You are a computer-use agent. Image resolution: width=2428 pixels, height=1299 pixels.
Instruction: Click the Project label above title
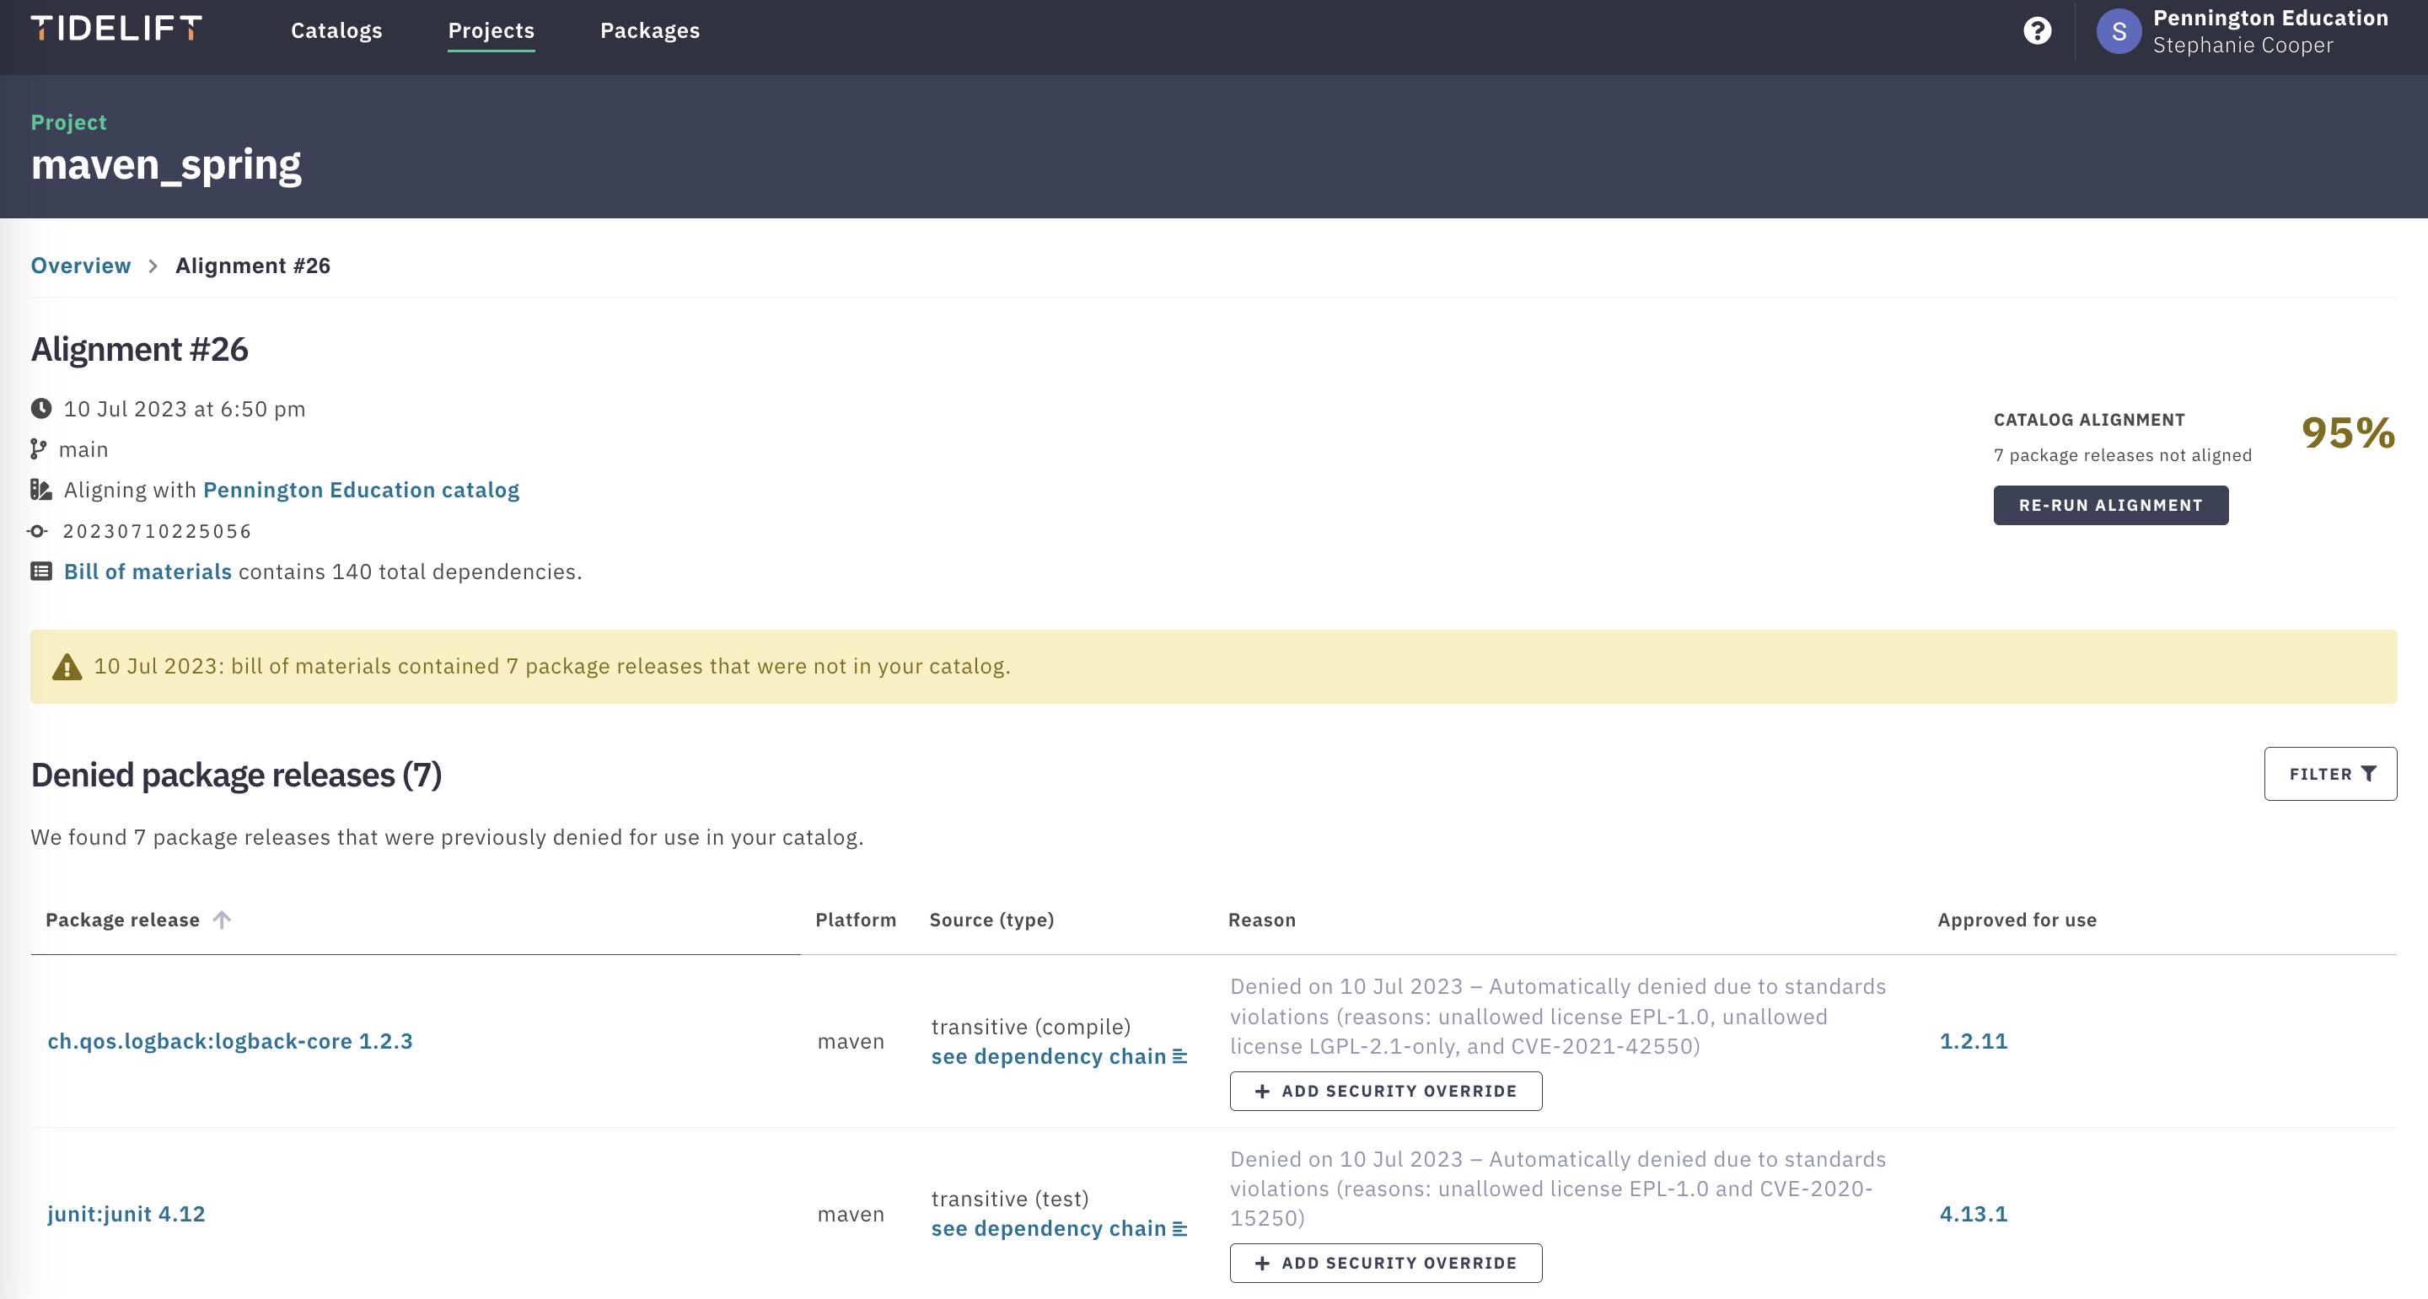tap(67, 122)
